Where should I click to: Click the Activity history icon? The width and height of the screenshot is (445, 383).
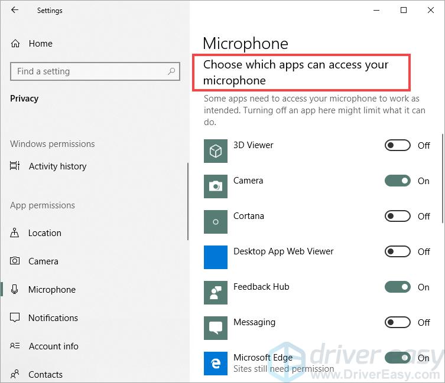click(x=15, y=166)
